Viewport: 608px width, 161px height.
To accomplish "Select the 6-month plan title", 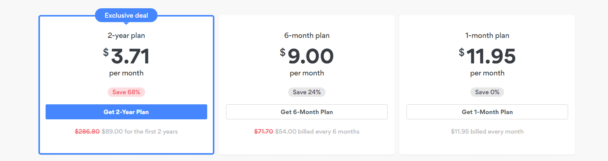I will pyautogui.click(x=307, y=36).
